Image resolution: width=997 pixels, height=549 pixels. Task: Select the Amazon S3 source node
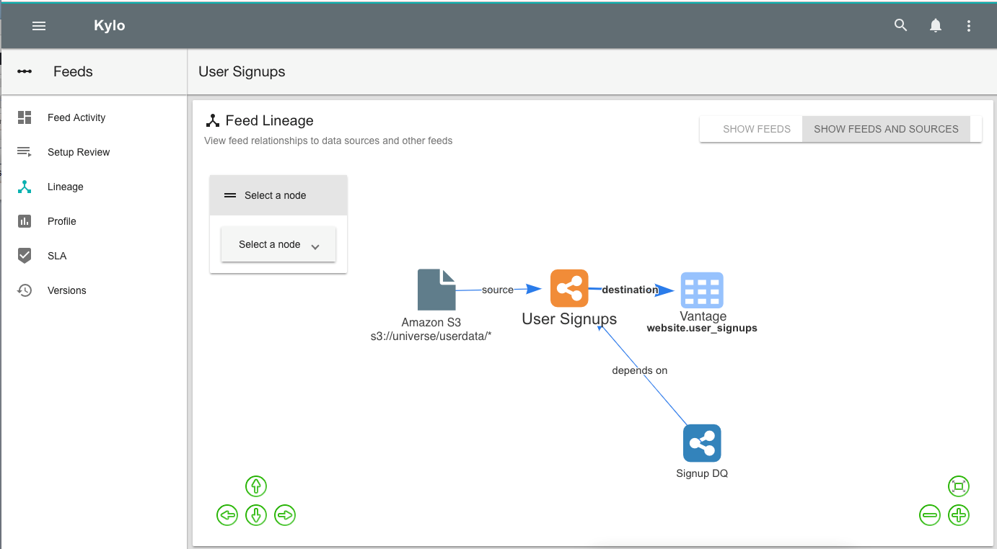pyautogui.click(x=436, y=290)
